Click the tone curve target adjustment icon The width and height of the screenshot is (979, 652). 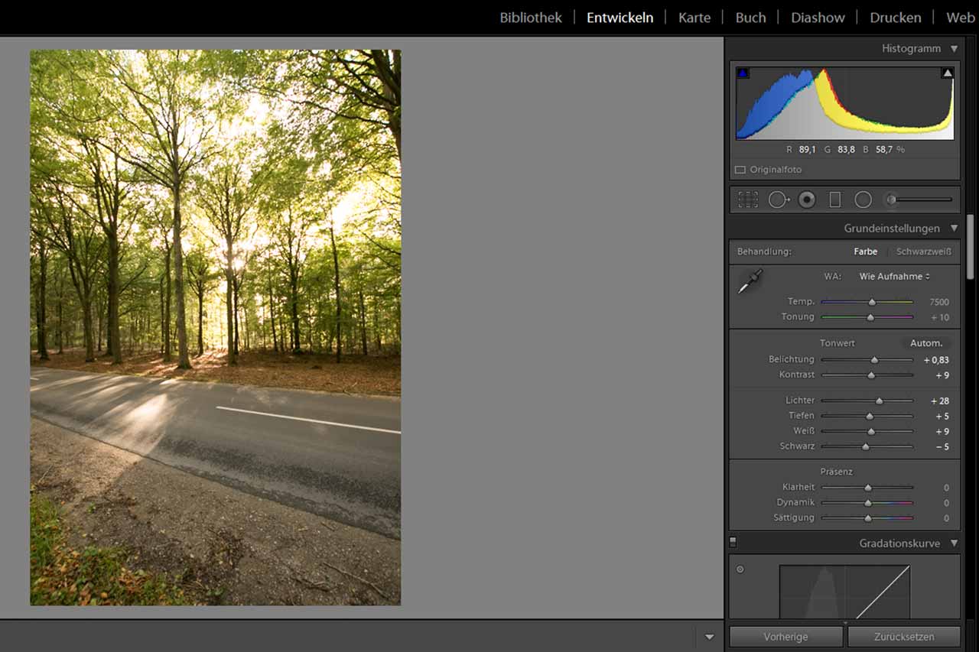[740, 569]
